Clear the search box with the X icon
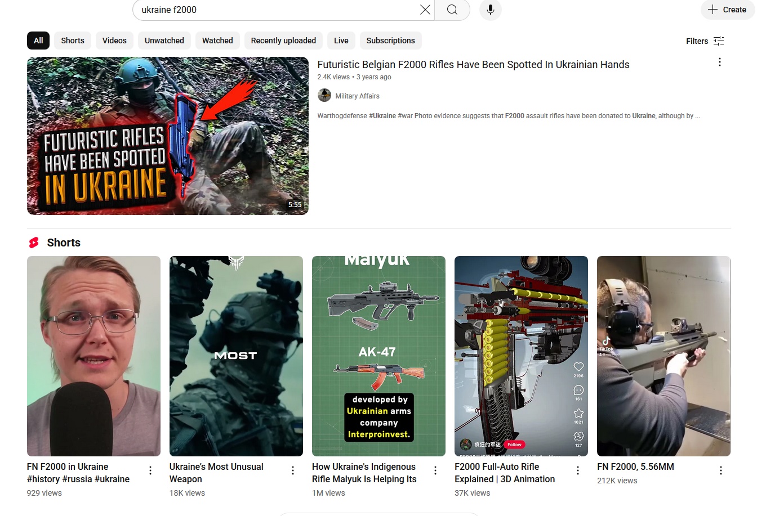The height and width of the screenshot is (516, 766). coord(425,10)
